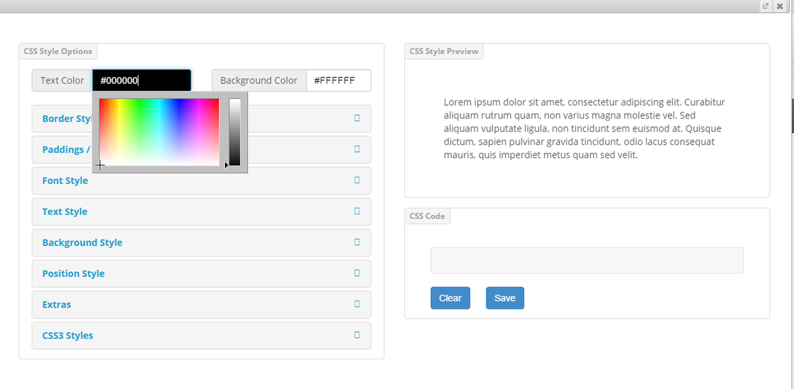This screenshot has width=794, height=389.
Task: Click the CSS code output field
Action: [587, 261]
